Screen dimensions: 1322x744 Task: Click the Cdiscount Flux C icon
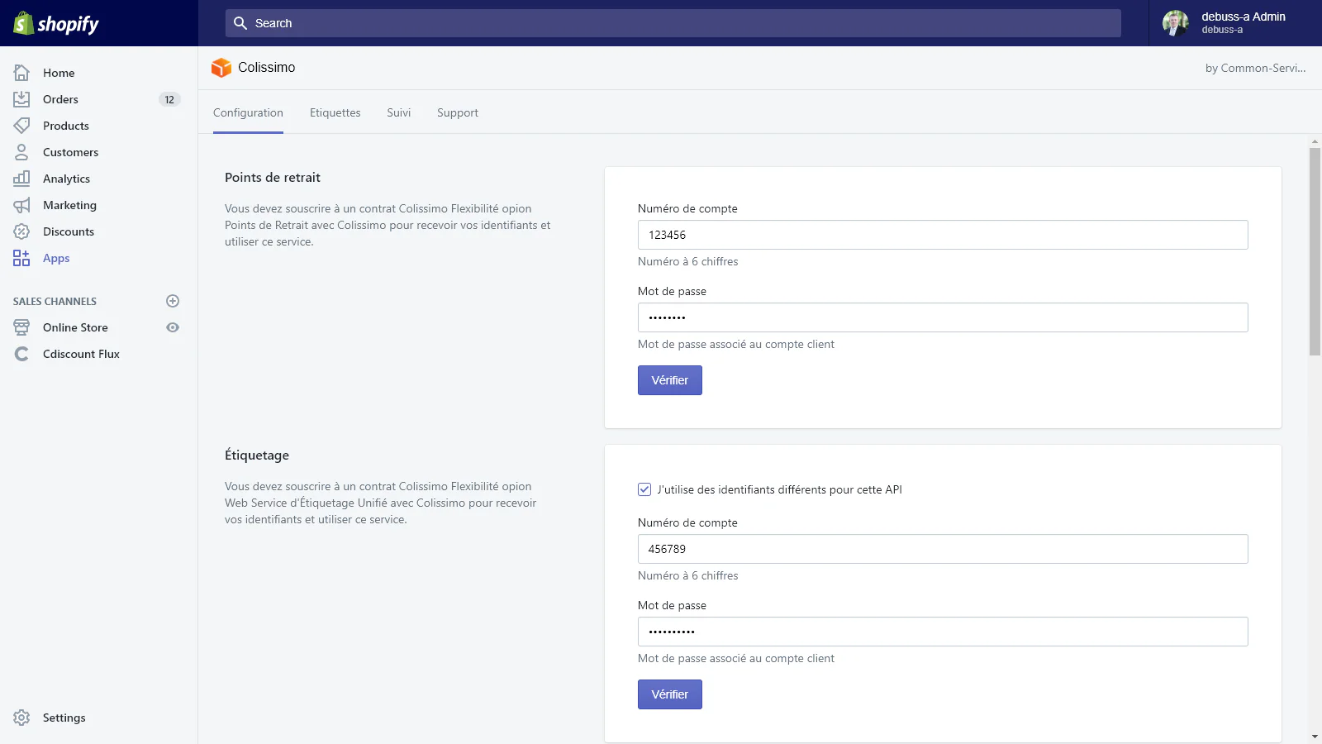(x=21, y=354)
